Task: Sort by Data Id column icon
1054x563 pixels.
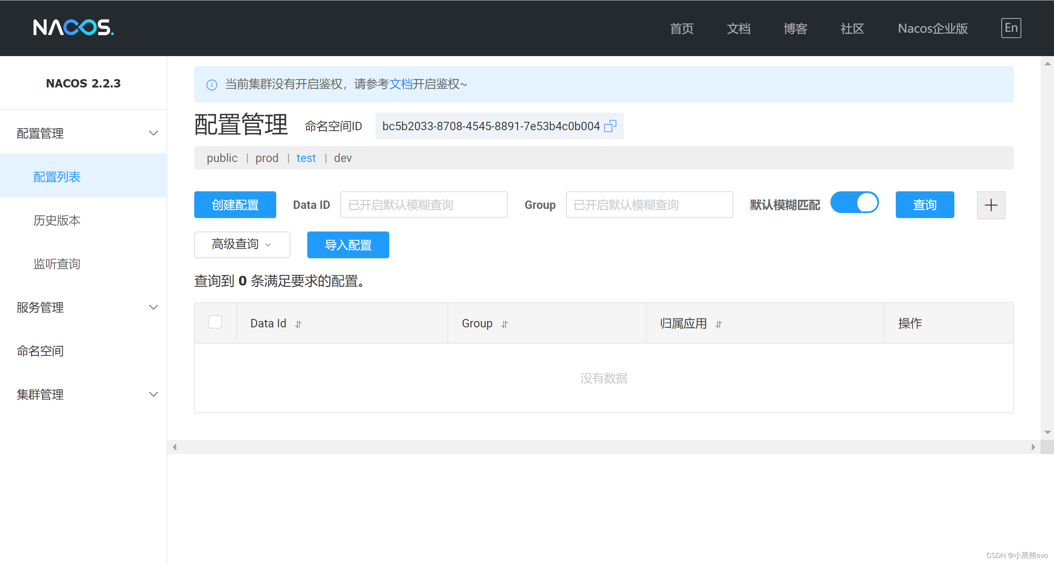Action: click(298, 324)
